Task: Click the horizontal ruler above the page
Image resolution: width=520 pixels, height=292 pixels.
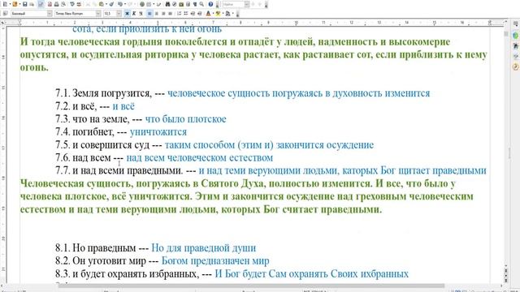Action: [x=254, y=23]
